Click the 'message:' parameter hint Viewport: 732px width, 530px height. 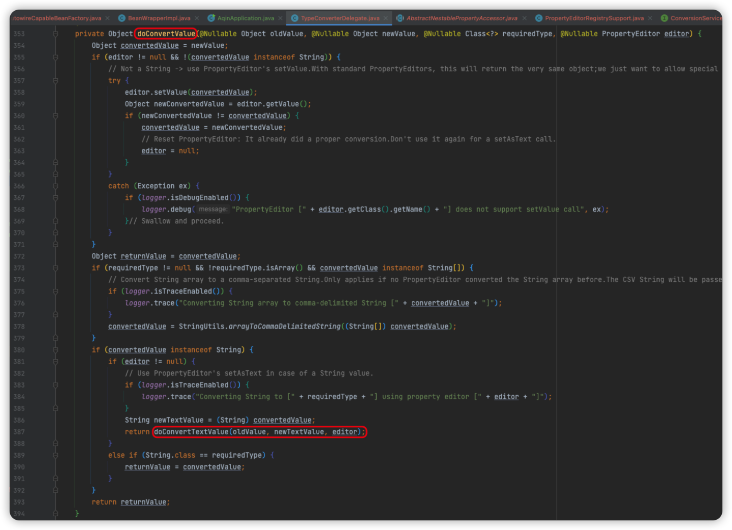(213, 210)
